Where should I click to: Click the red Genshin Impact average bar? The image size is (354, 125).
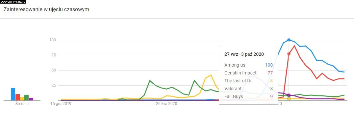(18, 97)
